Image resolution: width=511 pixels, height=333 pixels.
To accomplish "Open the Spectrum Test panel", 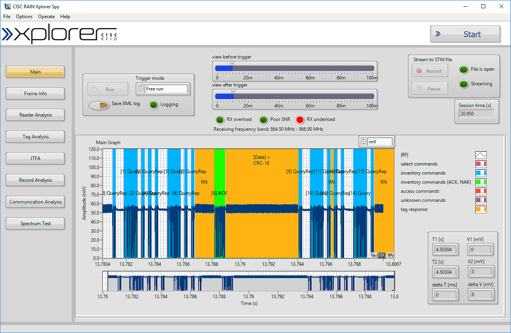I will pos(35,224).
